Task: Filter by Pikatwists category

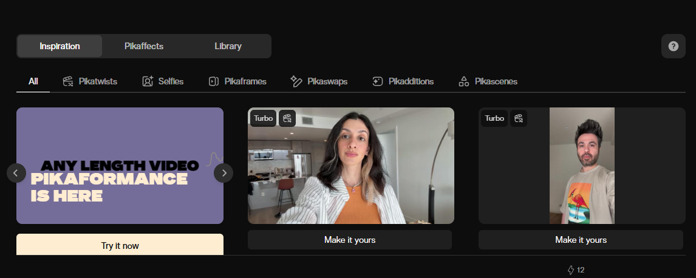Action: pyautogui.click(x=90, y=81)
